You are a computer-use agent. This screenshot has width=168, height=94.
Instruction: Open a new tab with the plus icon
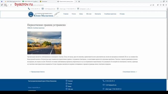76,2
